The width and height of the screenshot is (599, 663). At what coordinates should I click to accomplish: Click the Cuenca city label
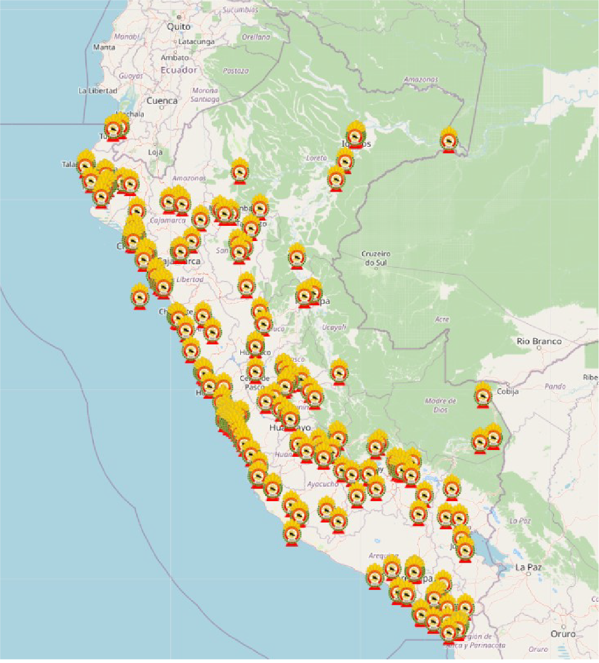[162, 101]
